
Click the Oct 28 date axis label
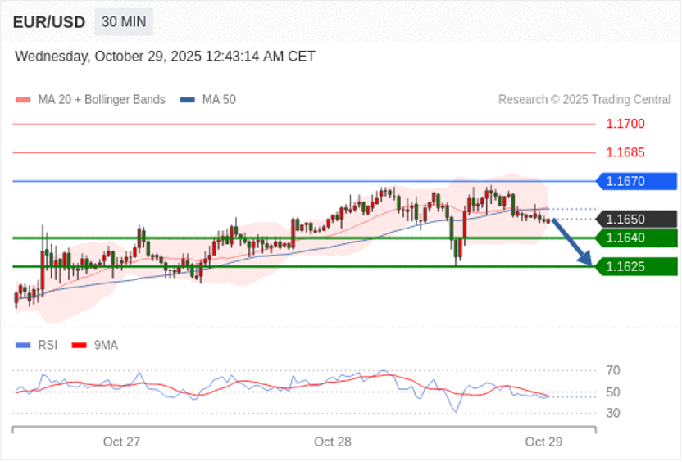[332, 442]
